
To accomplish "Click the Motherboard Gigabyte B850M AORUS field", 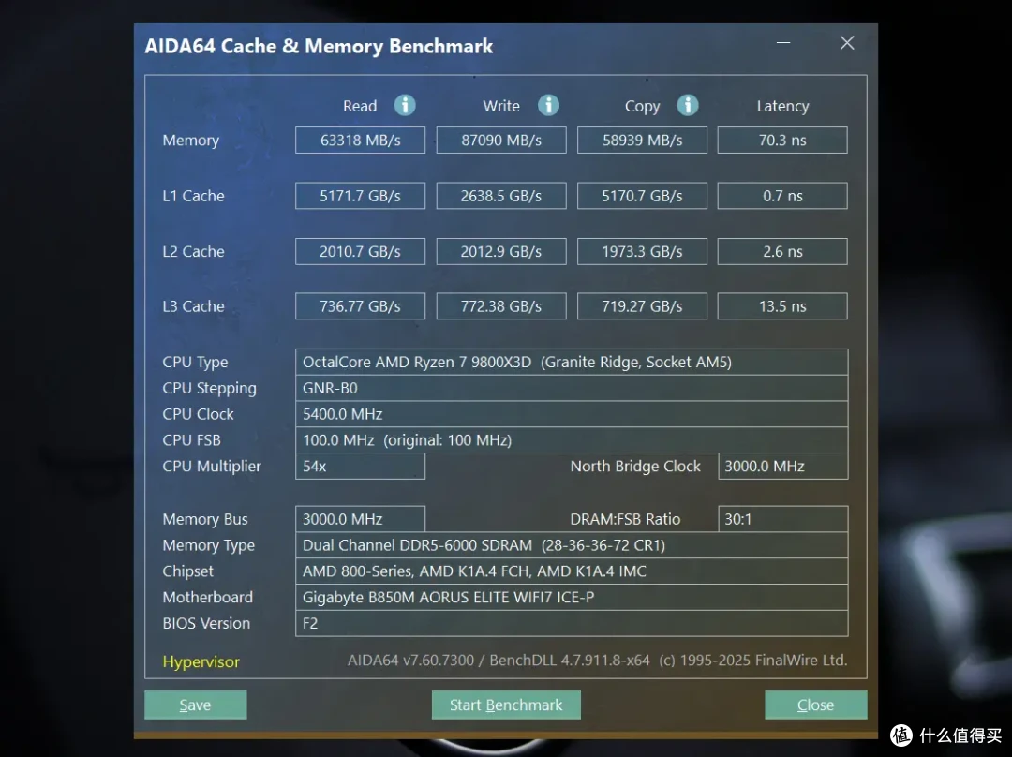I will tap(572, 597).
